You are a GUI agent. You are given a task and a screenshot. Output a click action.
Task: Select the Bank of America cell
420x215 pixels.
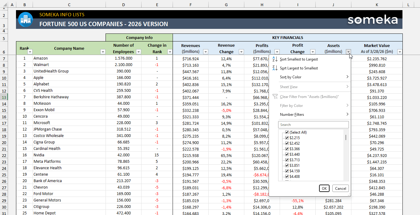coord(69,181)
